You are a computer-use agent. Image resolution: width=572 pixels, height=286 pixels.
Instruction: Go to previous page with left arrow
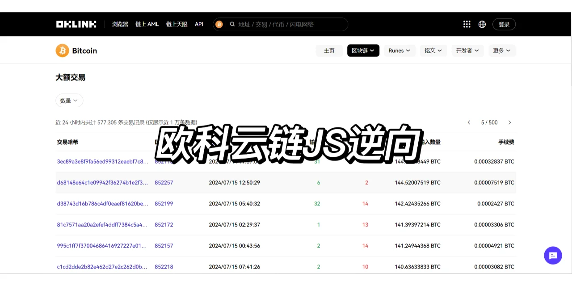469,122
